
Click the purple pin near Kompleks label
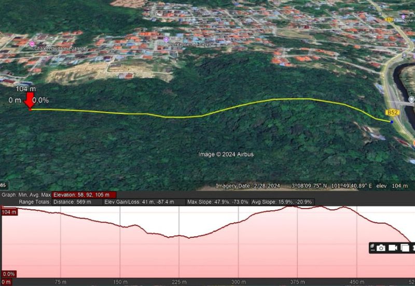point(166,40)
